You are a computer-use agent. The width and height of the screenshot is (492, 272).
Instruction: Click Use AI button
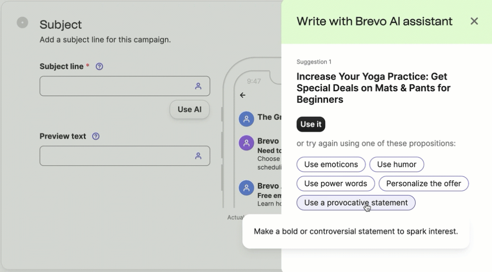point(189,110)
